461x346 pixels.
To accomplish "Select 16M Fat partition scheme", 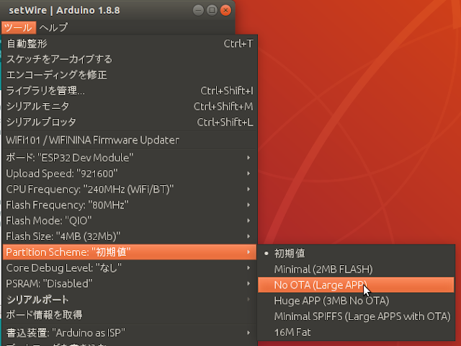I will click(x=356, y=332).
